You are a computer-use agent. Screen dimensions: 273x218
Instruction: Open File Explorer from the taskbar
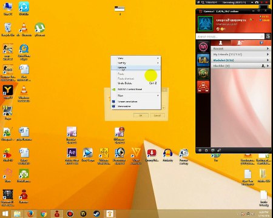point(17,214)
